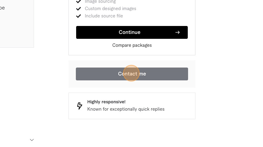Click the Contact me button
The image size is (263, 147).
pos(132,74)
